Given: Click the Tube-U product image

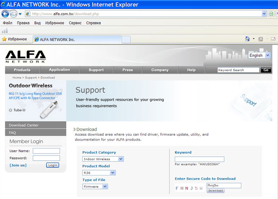Looking at the screenshot, I should click(49, 110).
